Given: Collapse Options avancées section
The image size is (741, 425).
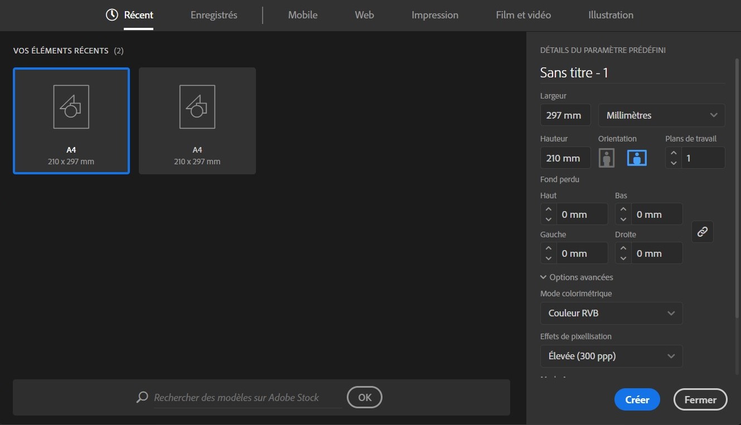Looking at the screenshot, I should (577, 277).
